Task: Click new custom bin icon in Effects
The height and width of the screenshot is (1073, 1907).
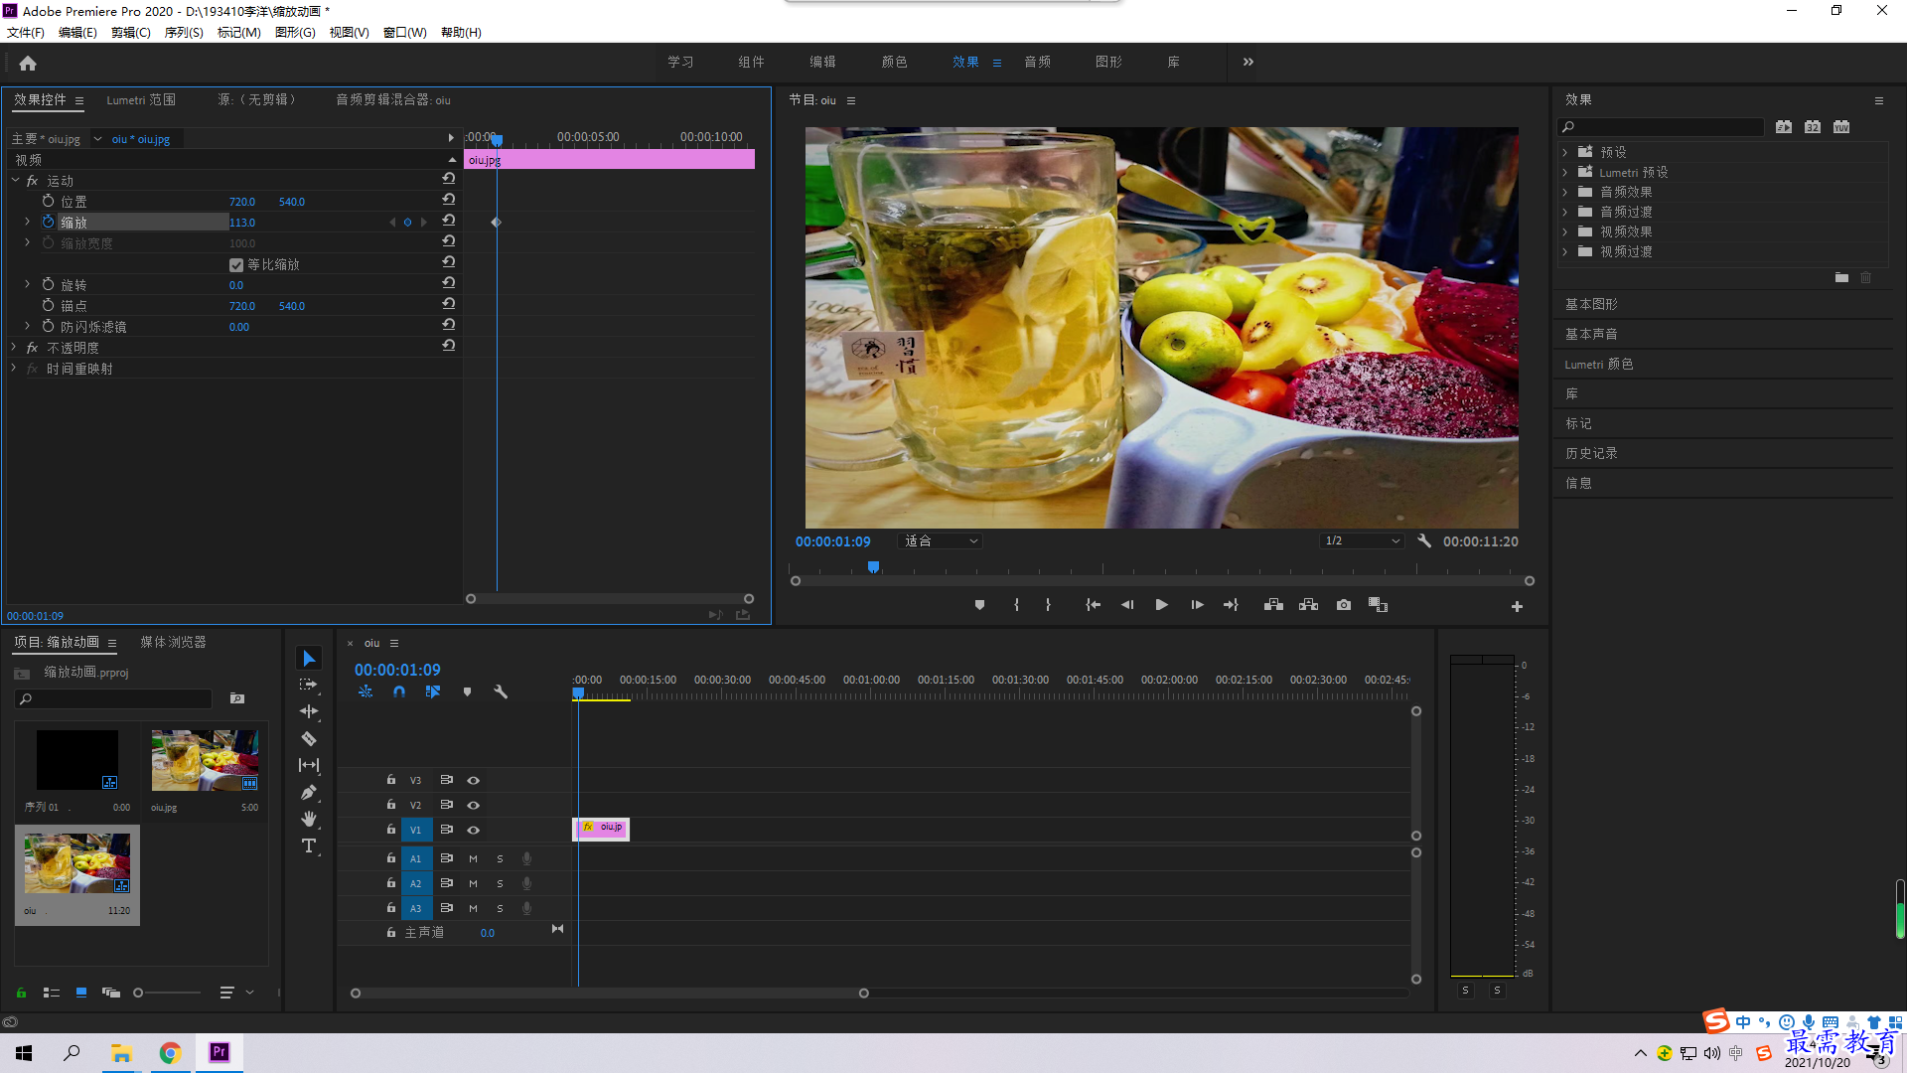Action: point(1841,277)
